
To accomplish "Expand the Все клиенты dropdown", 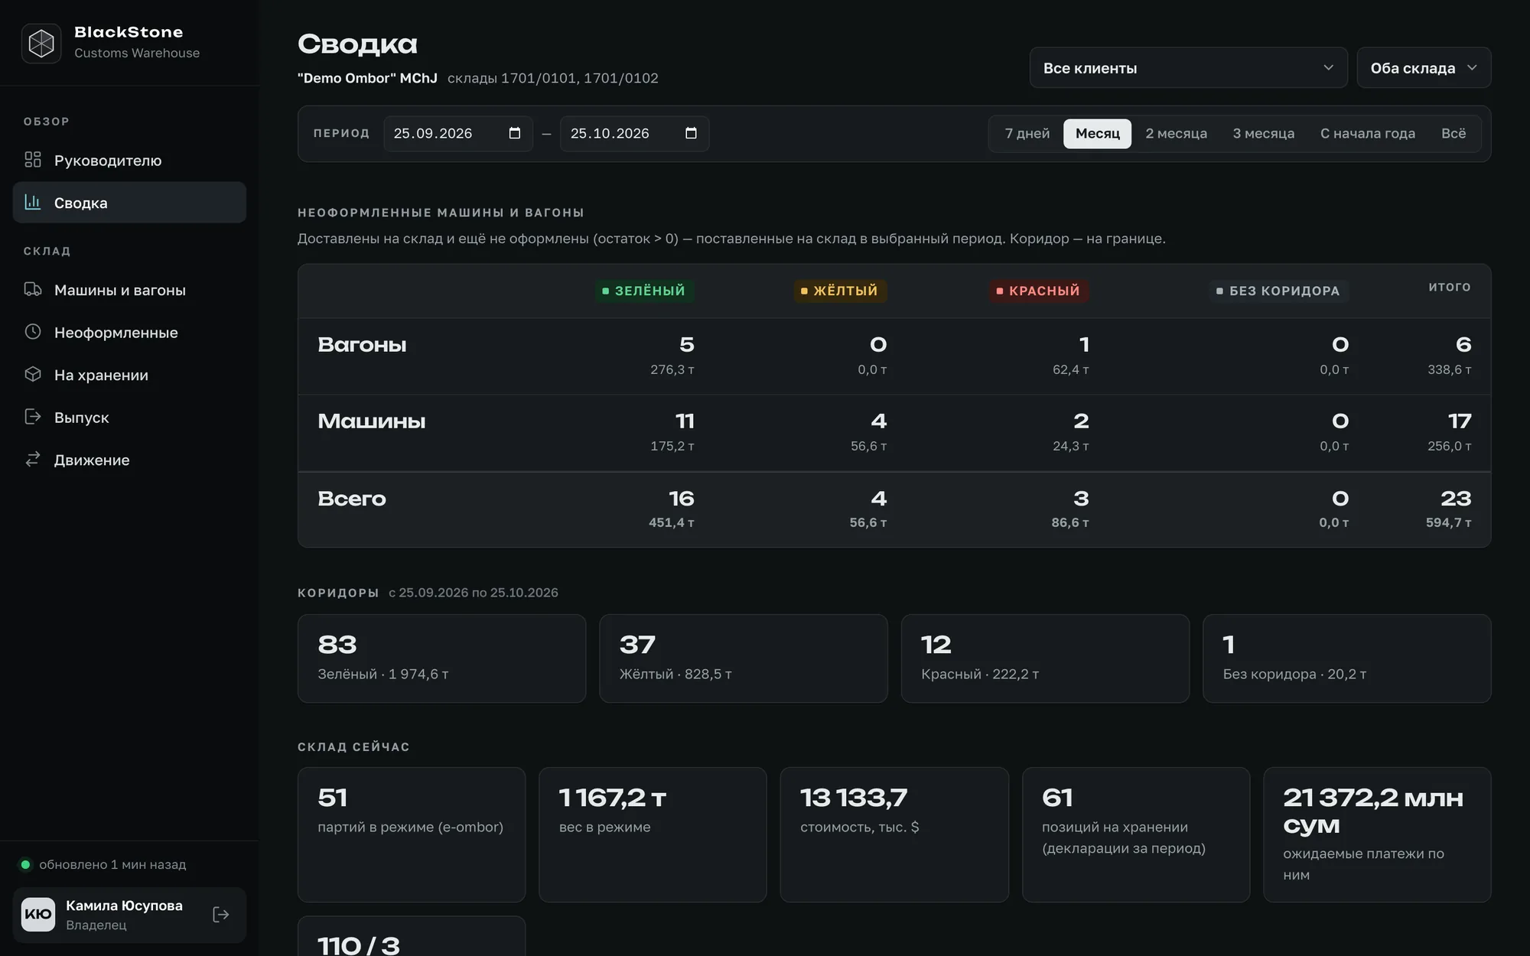I will [x=1188, y=68].
